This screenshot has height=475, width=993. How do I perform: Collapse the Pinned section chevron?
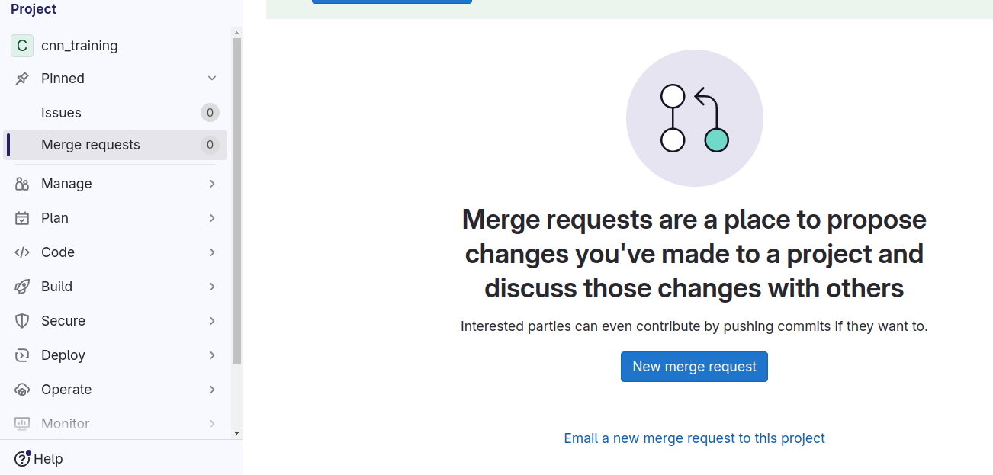click(212, 79)
